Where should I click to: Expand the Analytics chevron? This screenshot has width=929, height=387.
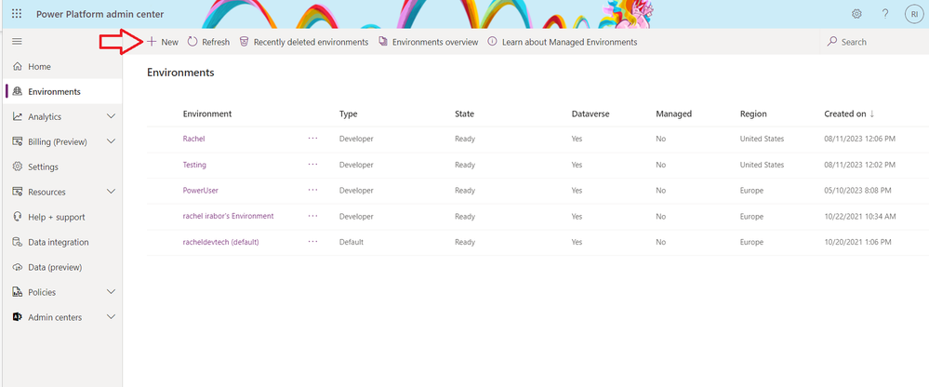pos(111,117)
